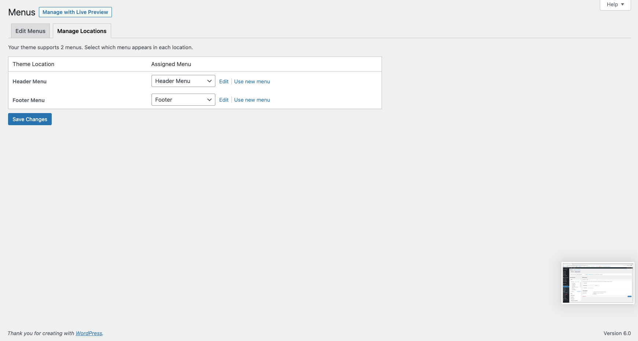Click the Header Menu location label
638x341 pixels.
tap(29, 81)
